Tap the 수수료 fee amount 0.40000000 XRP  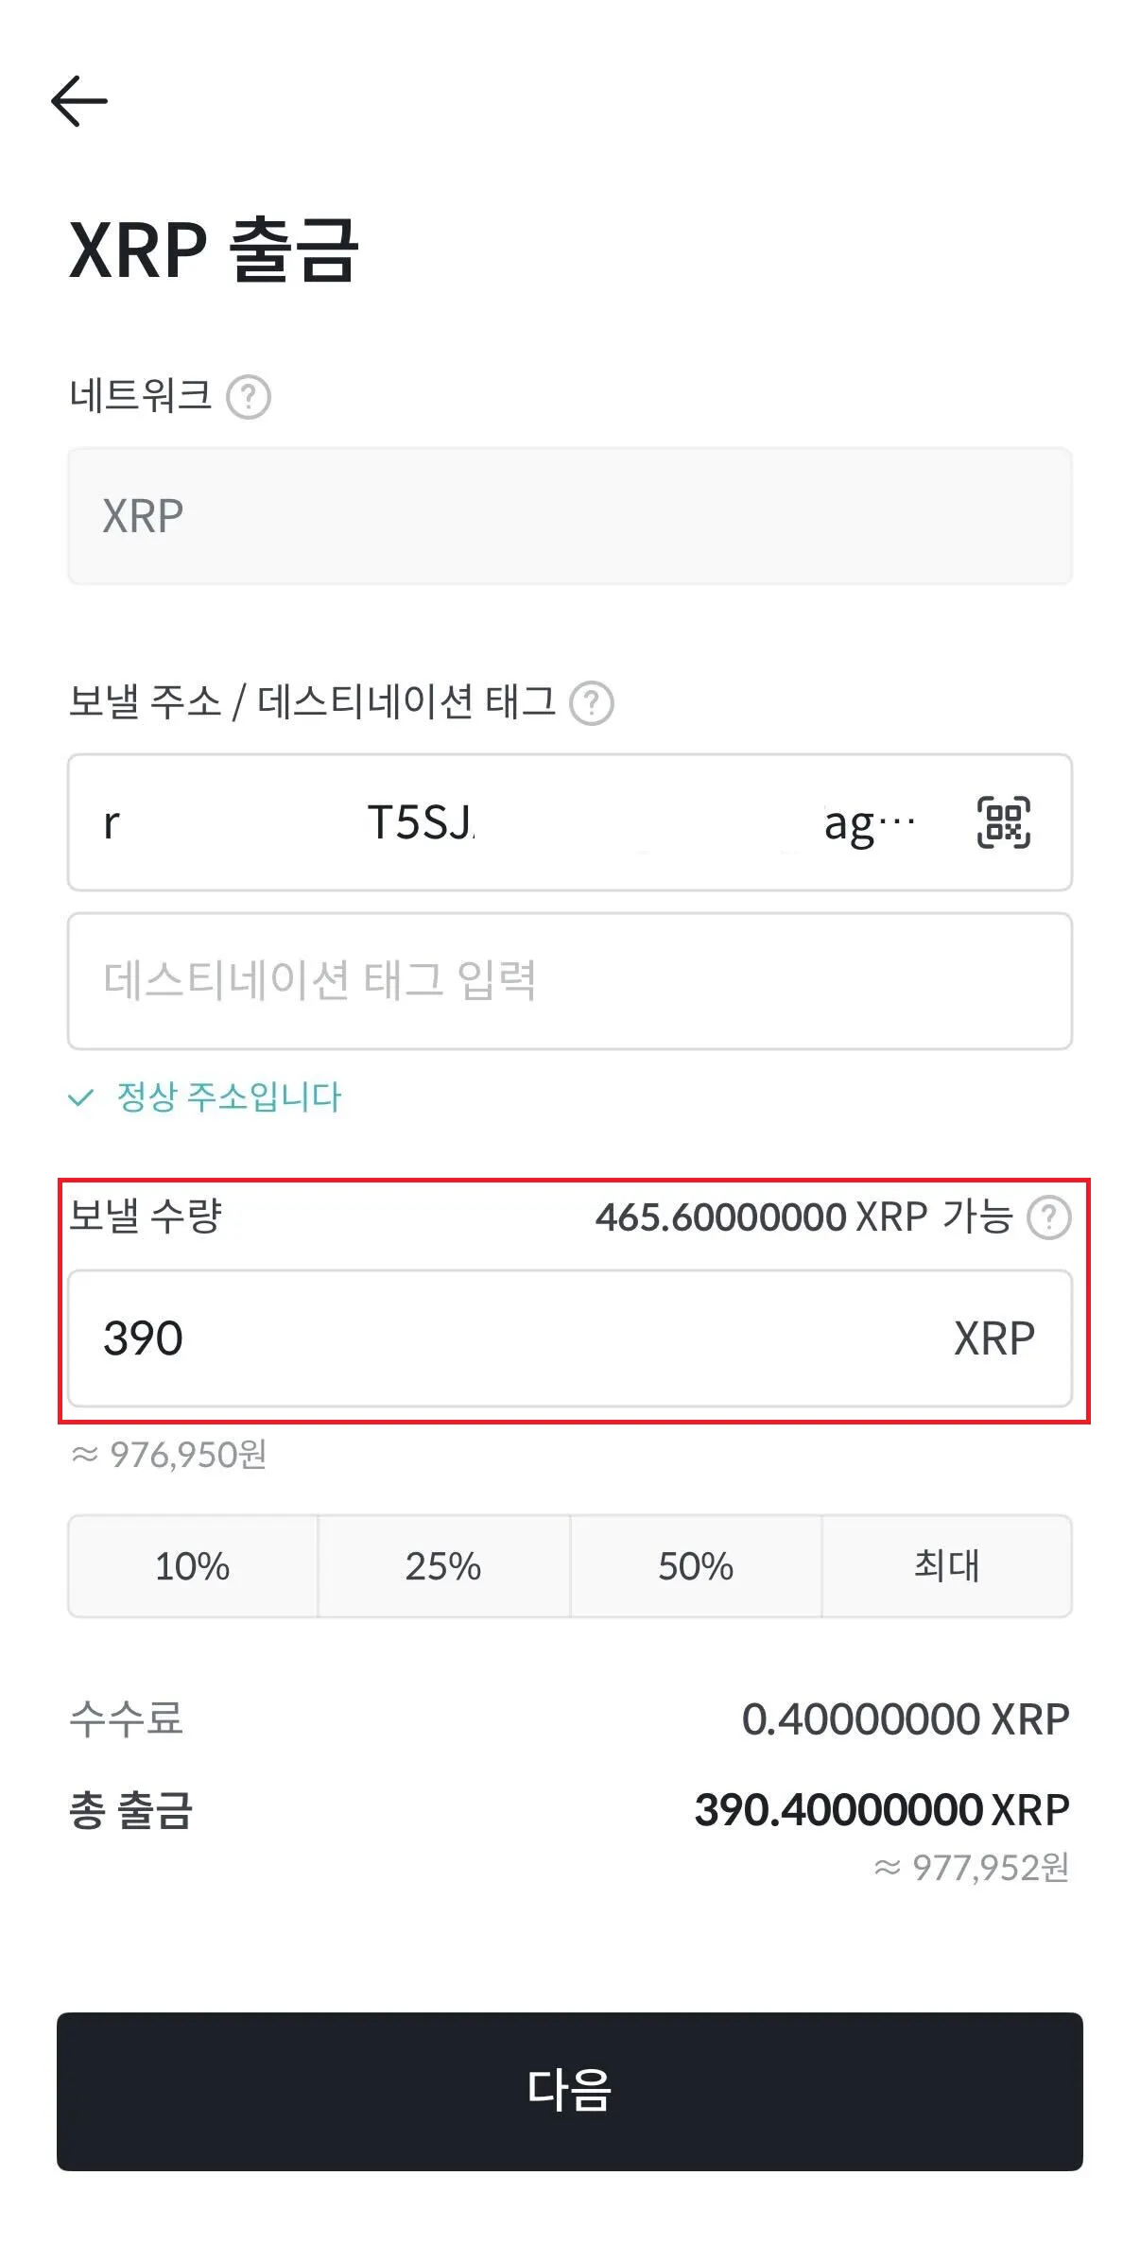click(x=905, y=1719)
